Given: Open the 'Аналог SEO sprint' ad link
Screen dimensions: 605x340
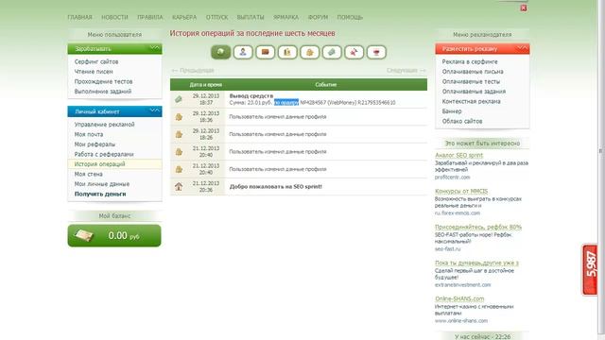Looking at the screenshot, I should pos(458,155).
